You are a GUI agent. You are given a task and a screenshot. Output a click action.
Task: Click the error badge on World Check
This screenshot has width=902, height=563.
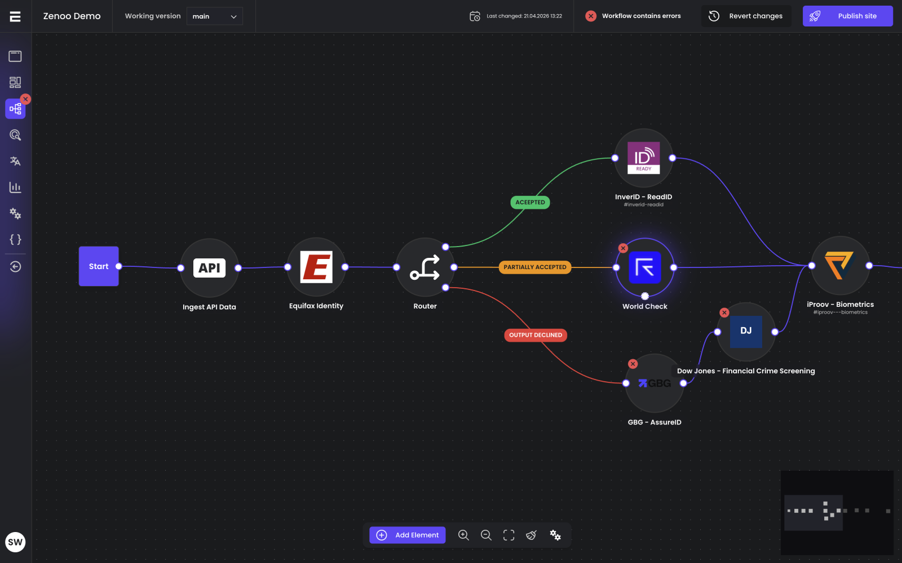(623, 248)
